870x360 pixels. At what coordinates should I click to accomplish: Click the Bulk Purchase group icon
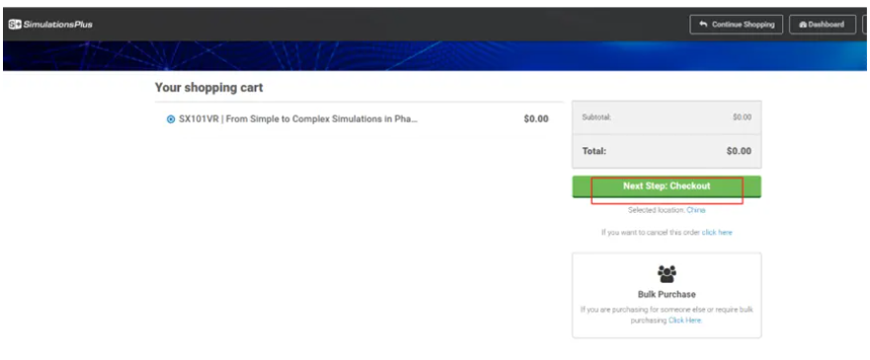(x=667, y=274)
